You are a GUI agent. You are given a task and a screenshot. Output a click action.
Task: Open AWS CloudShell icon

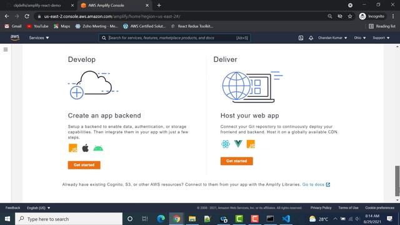(x=301, y=38)
